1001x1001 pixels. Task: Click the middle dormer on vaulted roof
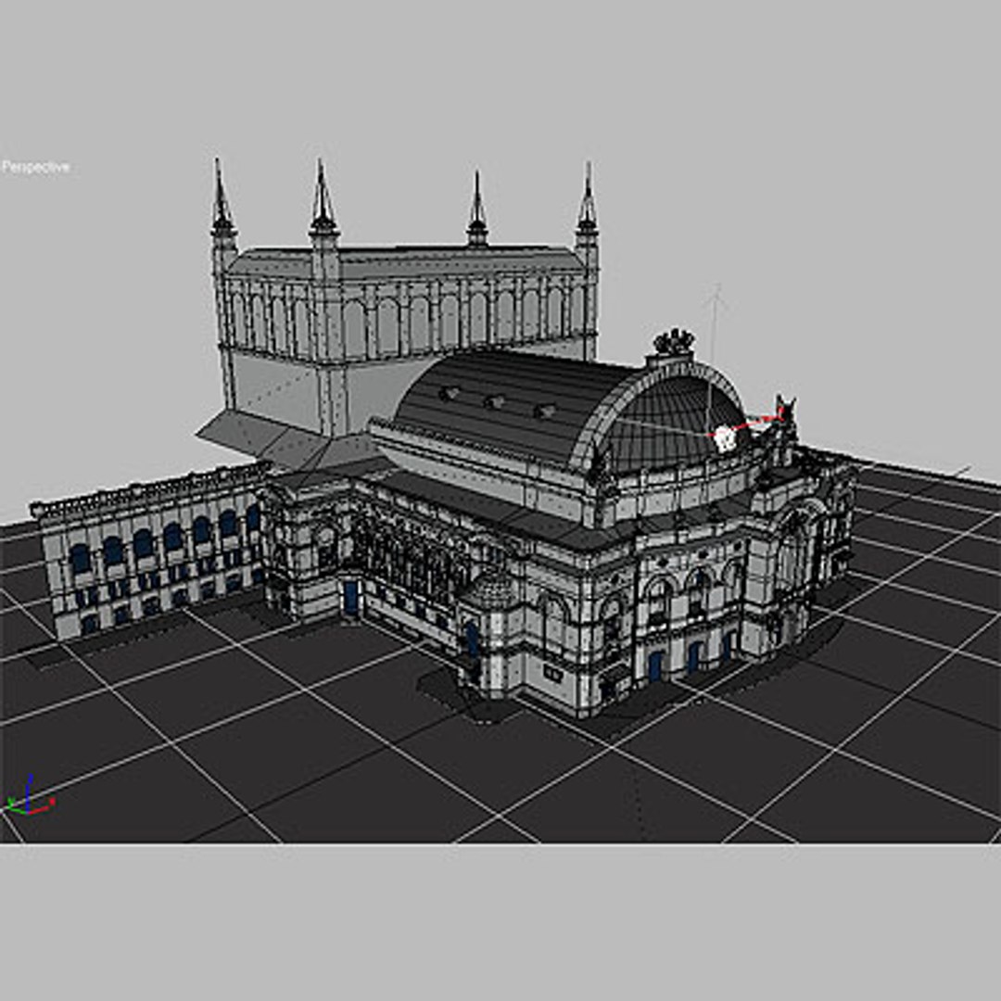(493, 401)
